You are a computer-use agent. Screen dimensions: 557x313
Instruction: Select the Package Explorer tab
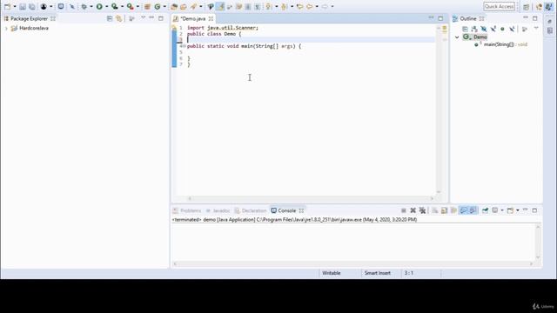29,18
